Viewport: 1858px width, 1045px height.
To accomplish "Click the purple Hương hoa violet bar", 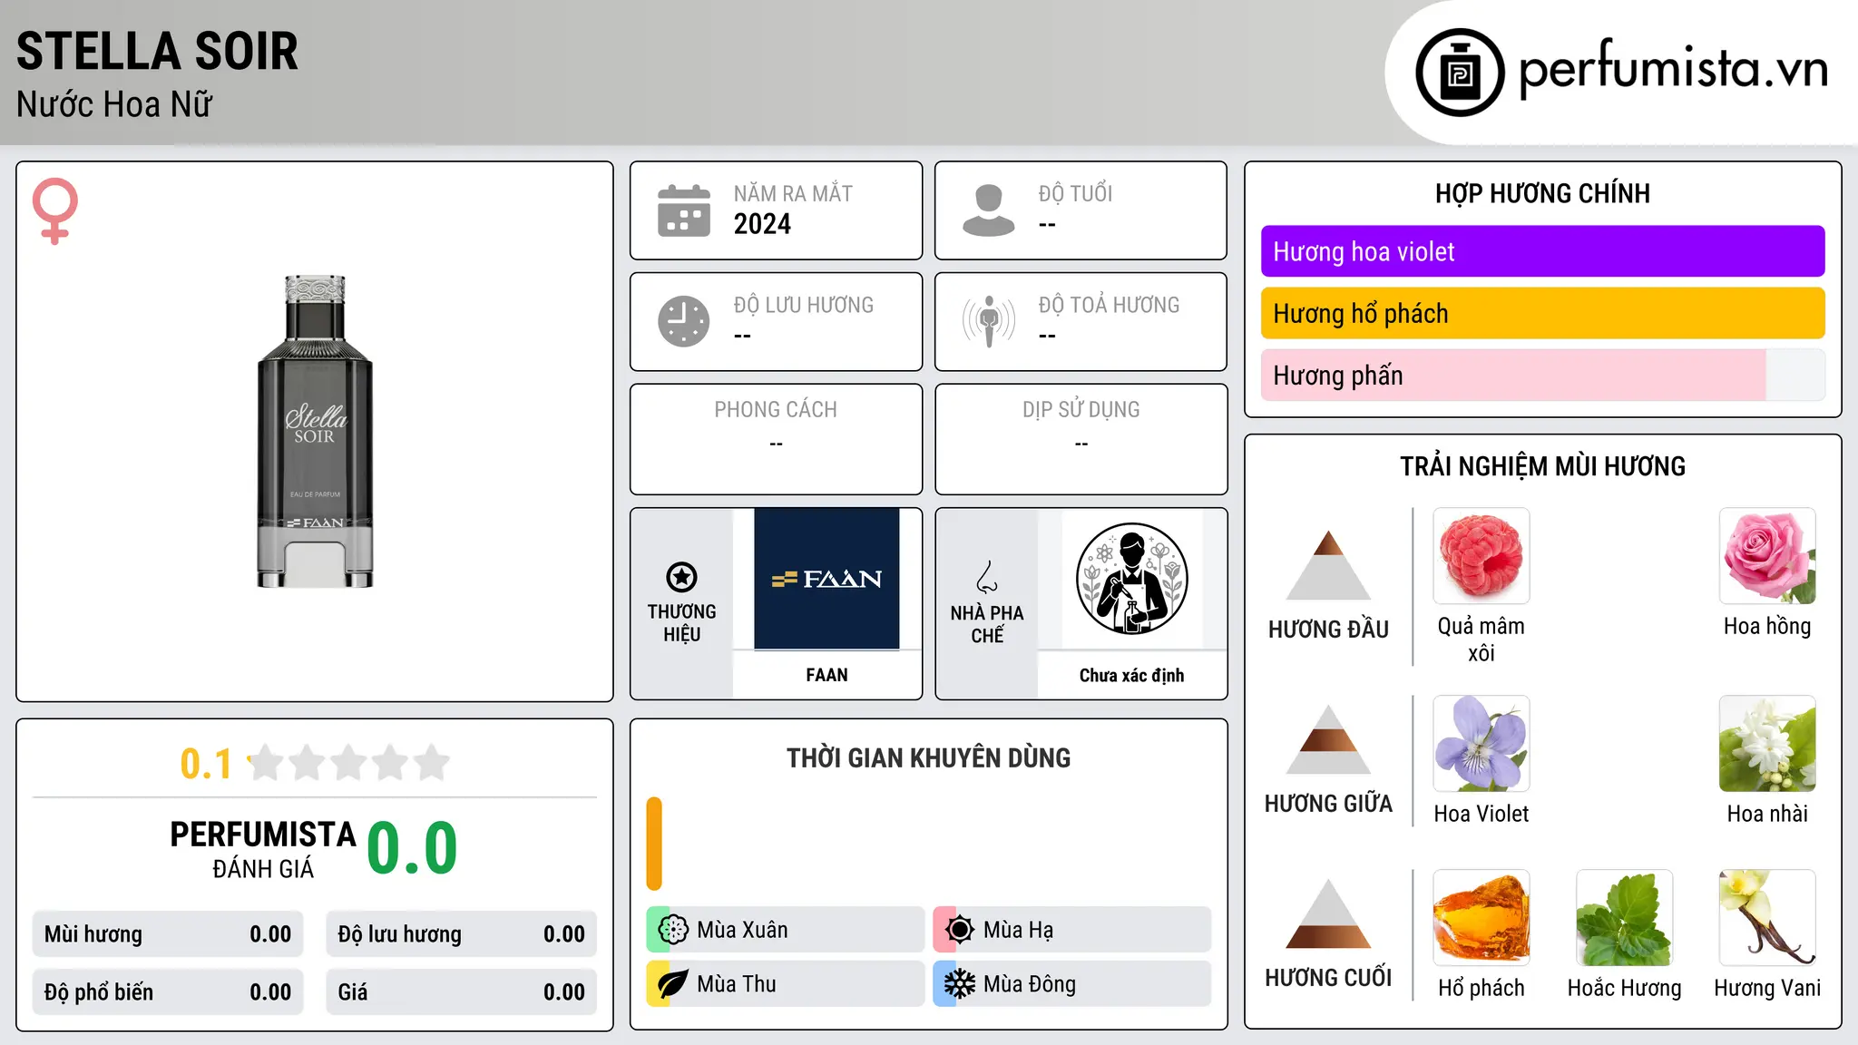I will (1542, 251).
